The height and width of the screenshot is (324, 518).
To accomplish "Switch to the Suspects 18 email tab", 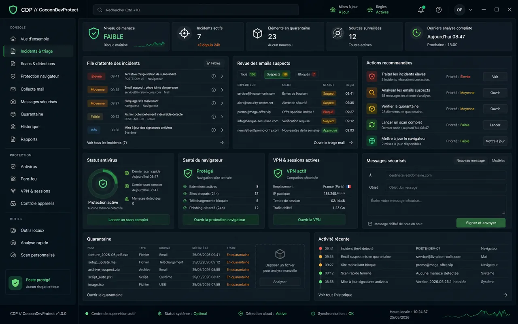I will tap(277, 75).
